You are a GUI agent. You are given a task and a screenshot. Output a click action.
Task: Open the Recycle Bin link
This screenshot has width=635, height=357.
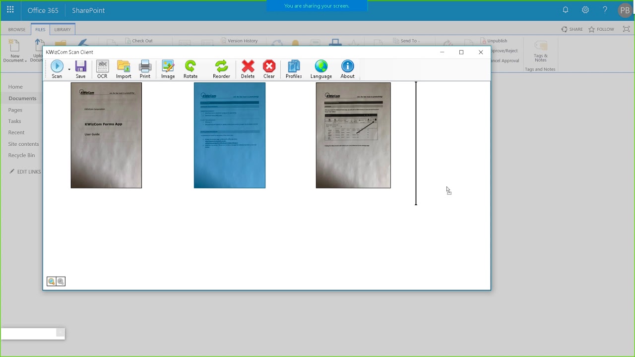[21, 155]
